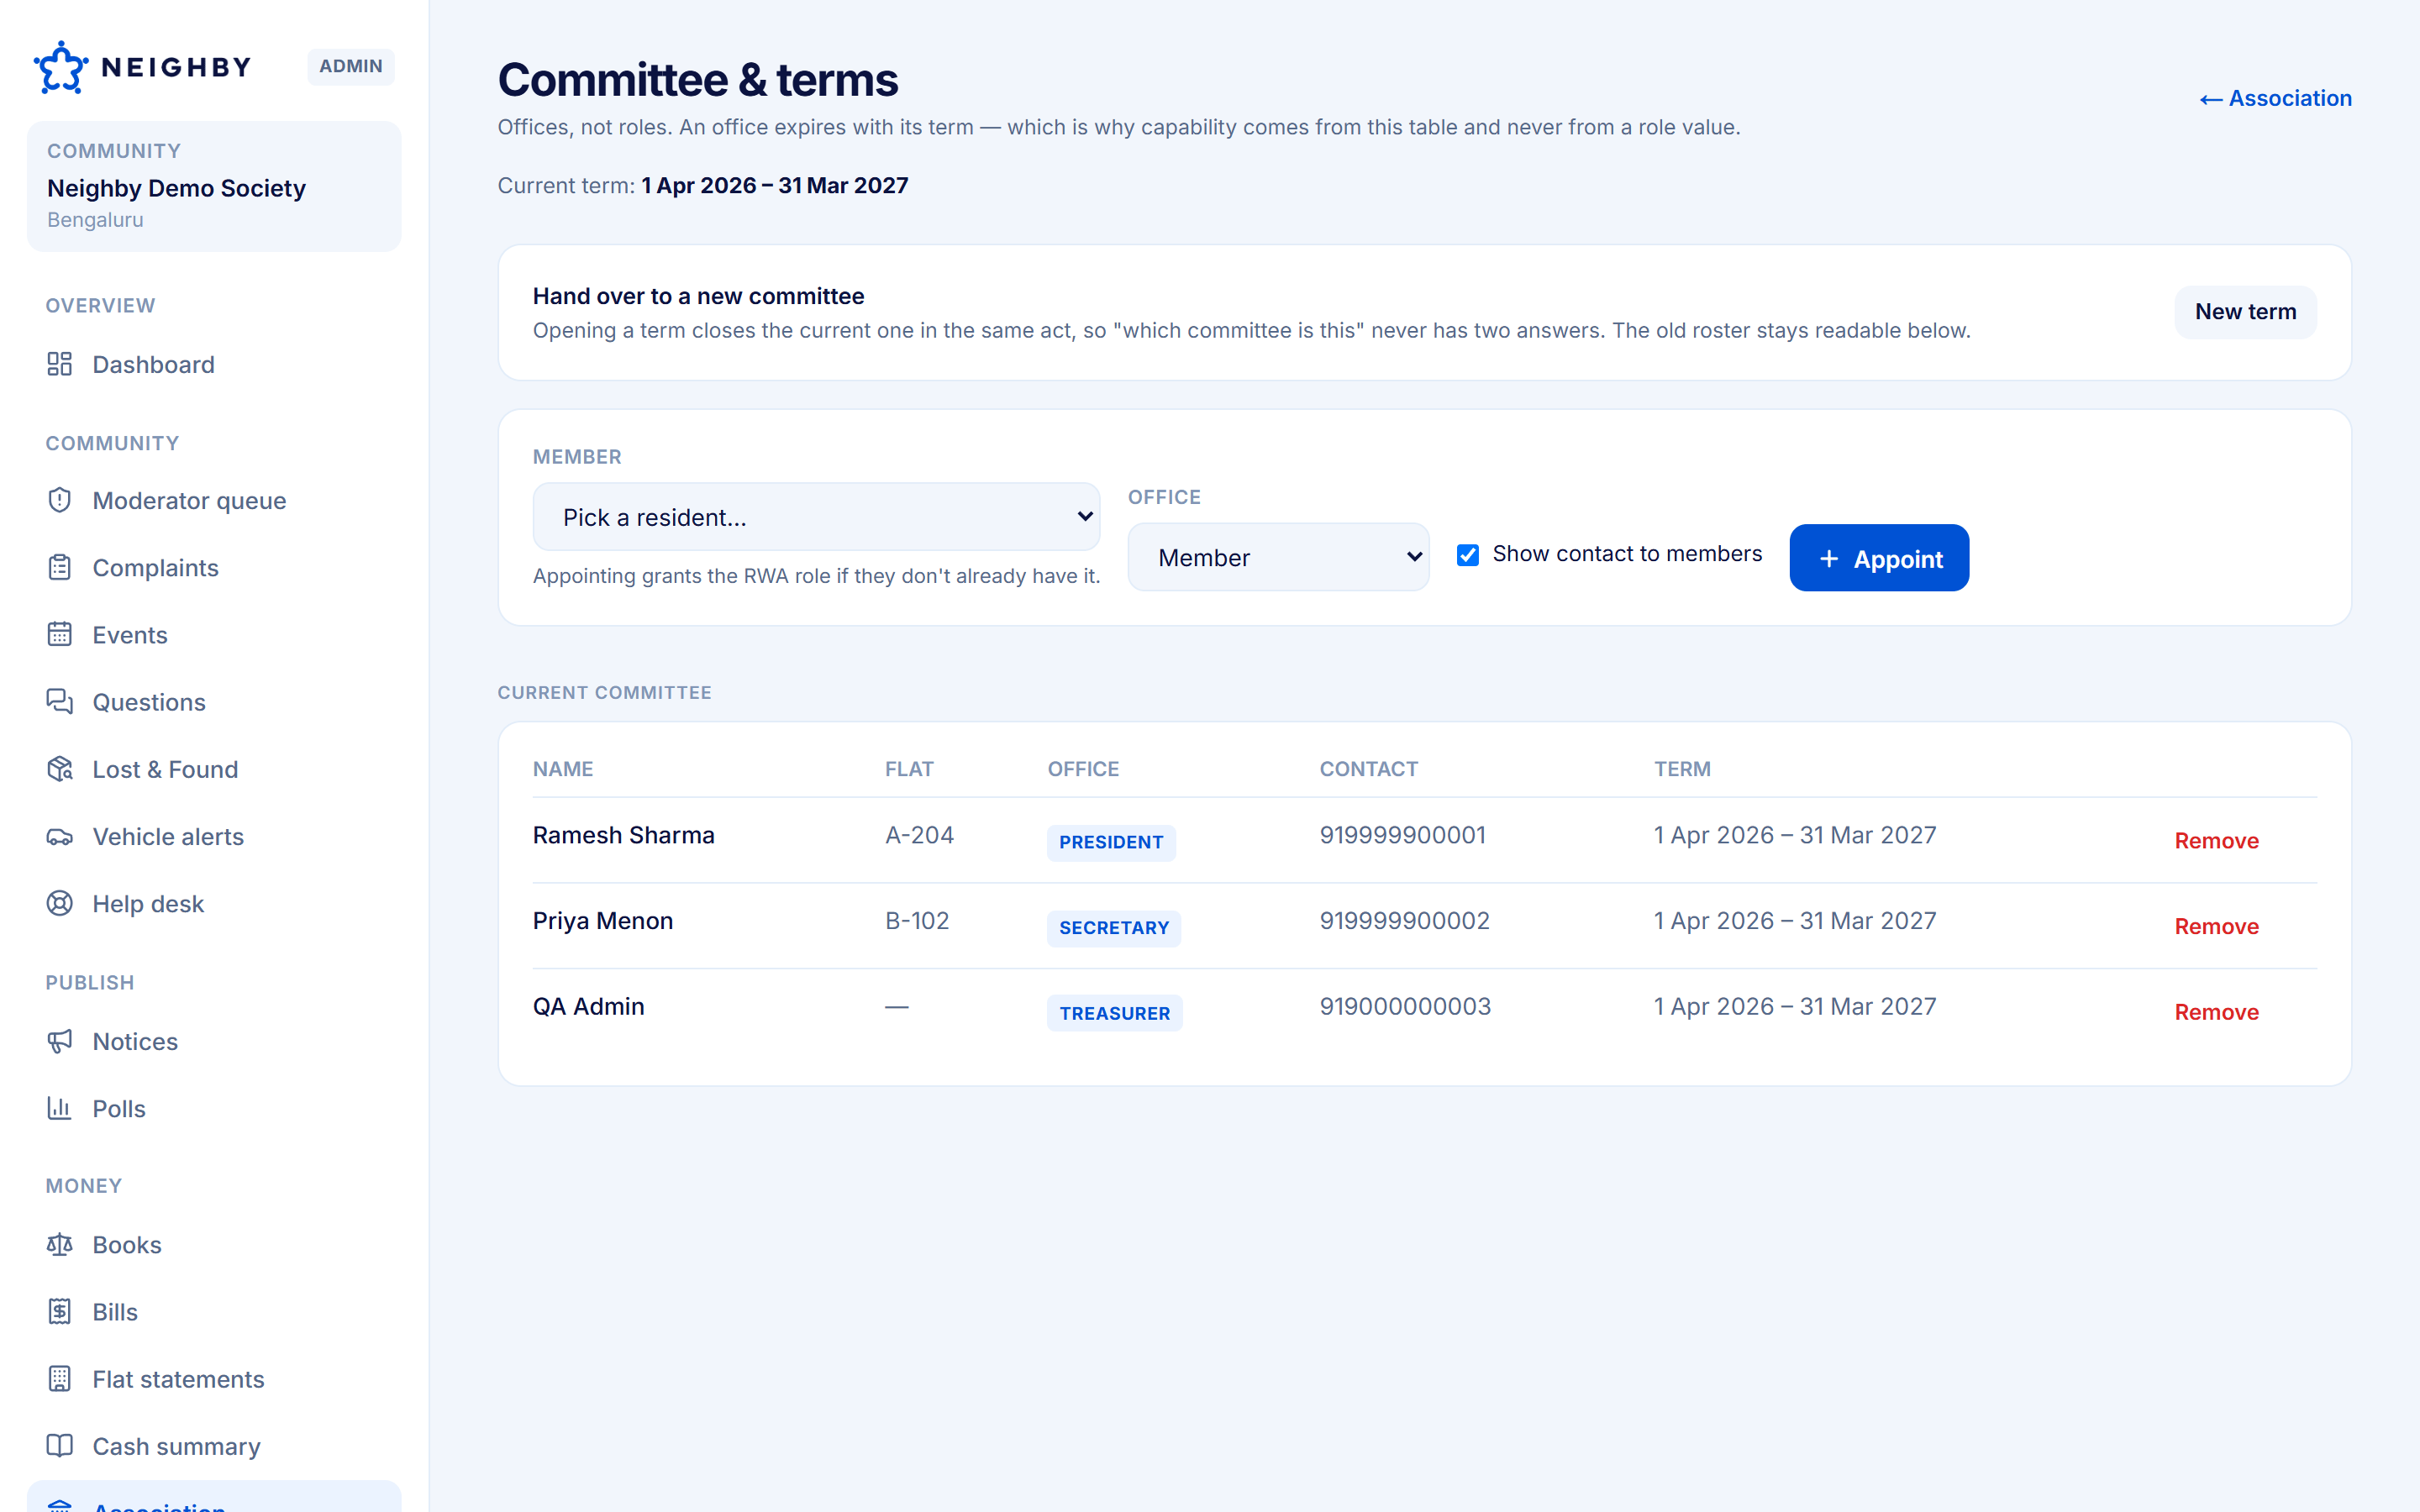Click flat number A-204
Image resolution: width=2420 pixels, height=1512 pixels.
919,835
